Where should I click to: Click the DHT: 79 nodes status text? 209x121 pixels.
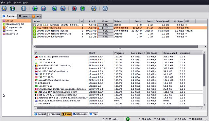tap(110, 119)
